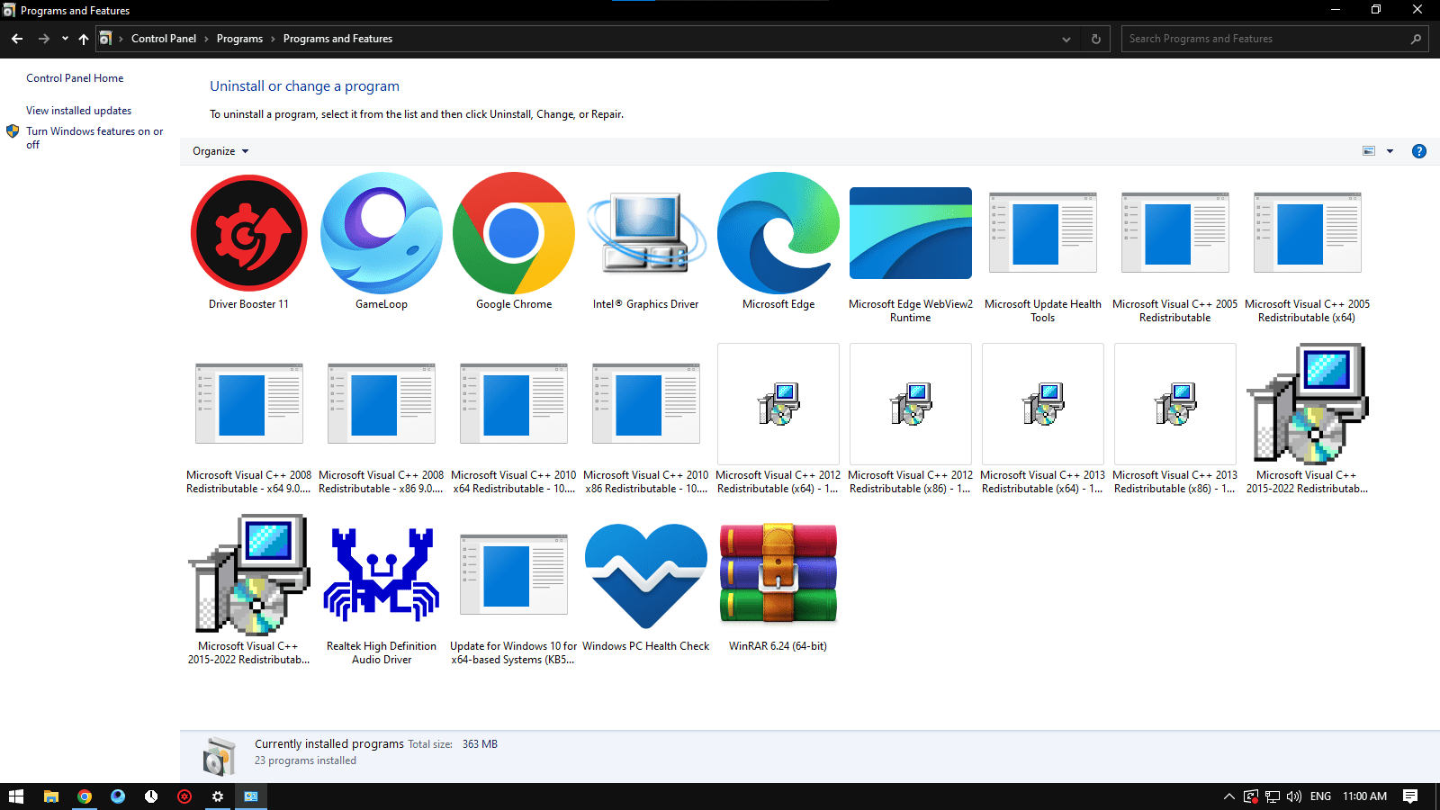The height and width of the screenshot is (810, 1440).
Task: Select the Intel Graphics Driver icon
Action: pyautogui.click(x=646, y=233)
